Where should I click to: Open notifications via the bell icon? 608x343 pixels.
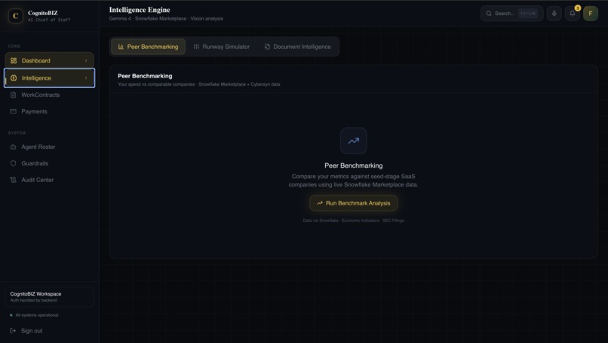tap(573, 13)
